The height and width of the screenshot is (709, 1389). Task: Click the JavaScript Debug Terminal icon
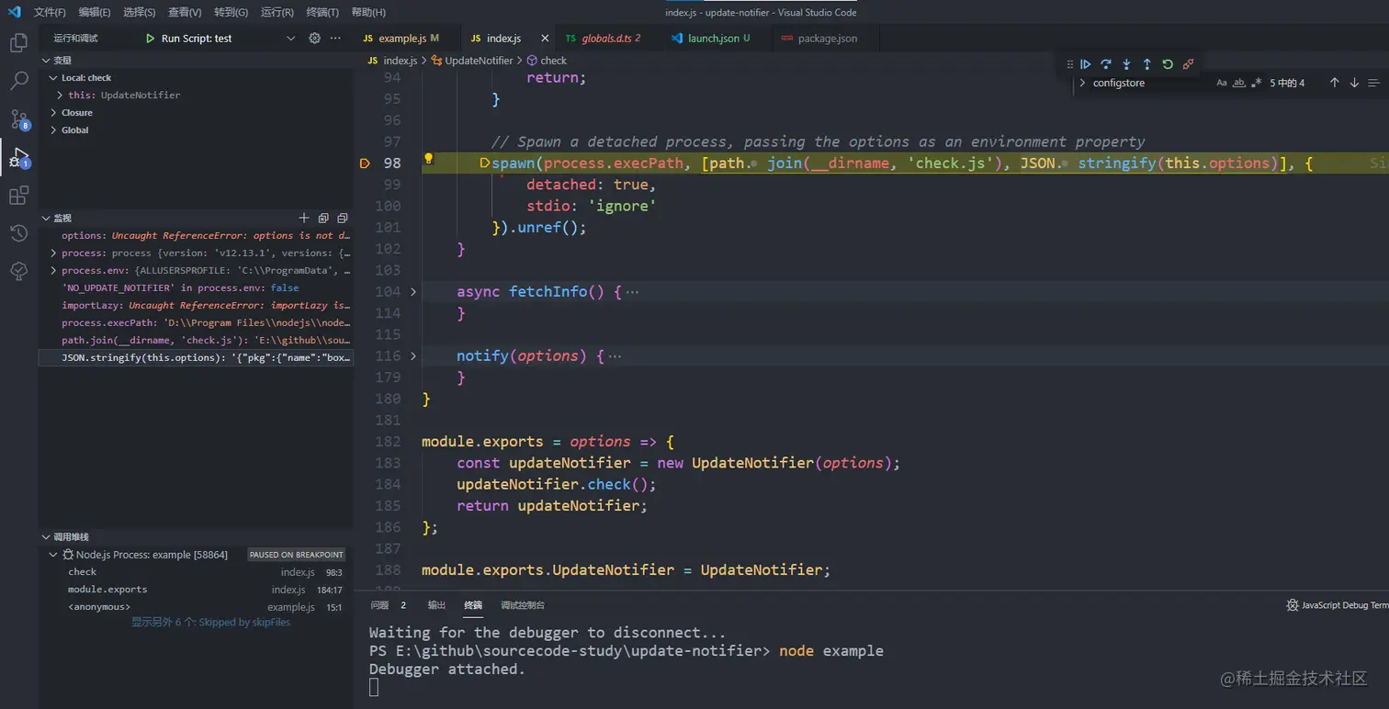pos(1293,605)
